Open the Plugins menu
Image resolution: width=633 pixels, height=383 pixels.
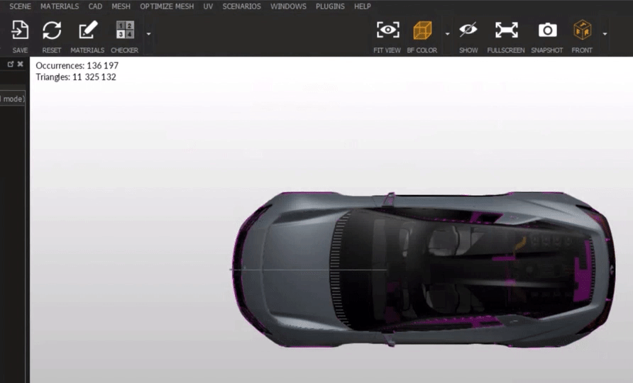coord(330,6)
